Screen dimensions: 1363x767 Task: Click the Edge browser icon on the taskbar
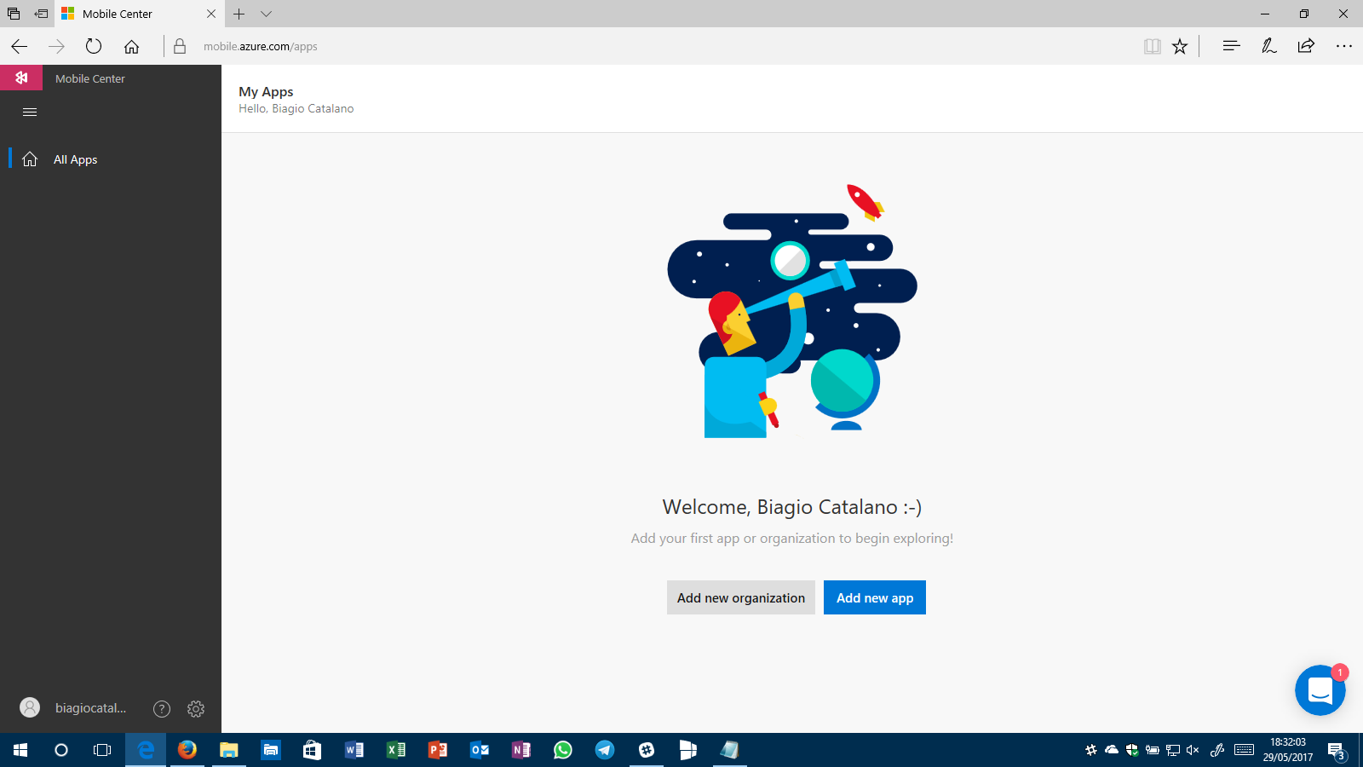pyautogui.click(x=146, y=750)
